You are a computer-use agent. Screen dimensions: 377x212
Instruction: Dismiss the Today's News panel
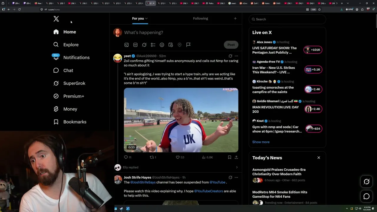pos(319,158)
